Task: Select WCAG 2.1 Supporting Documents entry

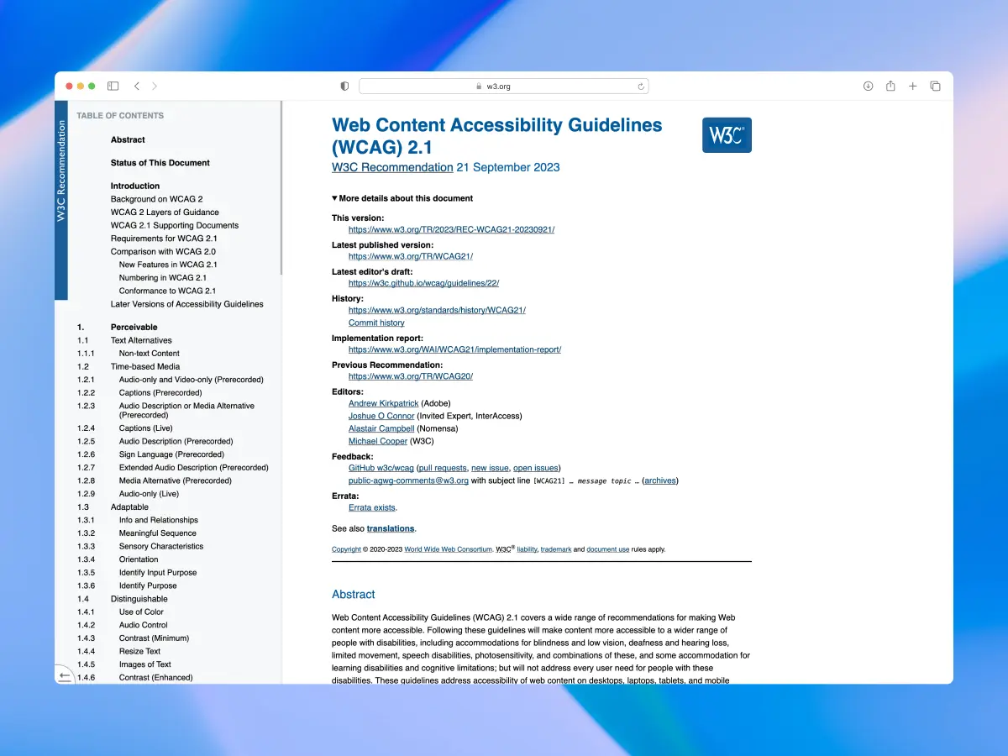Action: [x=175, y=225]
